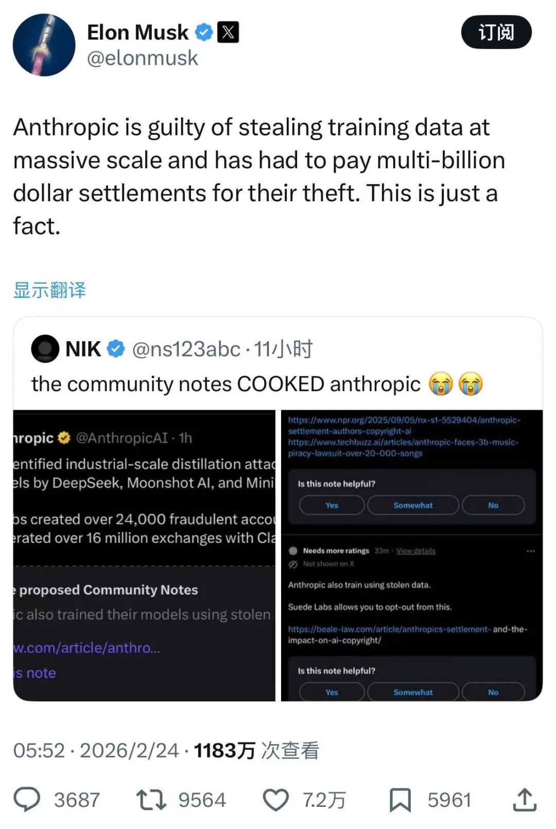Click the repost arrows icon
Image resolution: width=556 pixels, height=829 pixels.
point(151,800)
